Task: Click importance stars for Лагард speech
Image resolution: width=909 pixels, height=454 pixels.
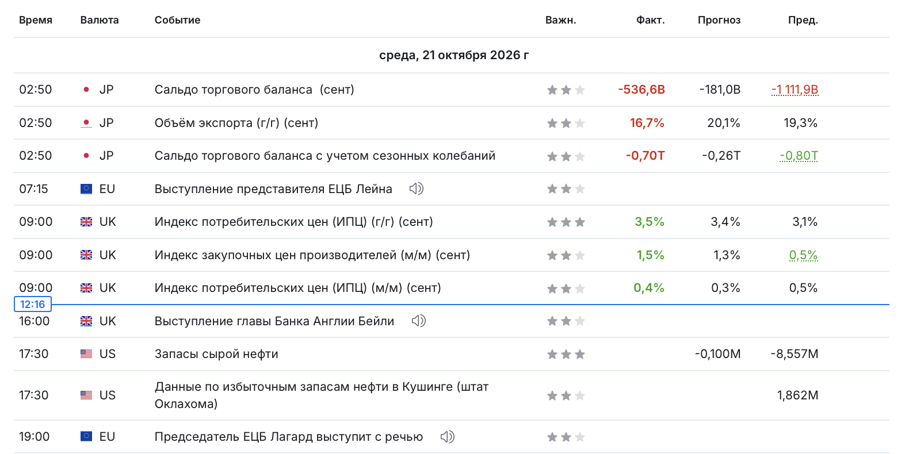Action: point(566,437)
